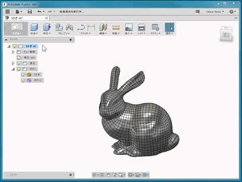Open the アドイン Add-ins menu
Image resolution: width=242 pixels, height=182 pixels.
tap(155, 33)
